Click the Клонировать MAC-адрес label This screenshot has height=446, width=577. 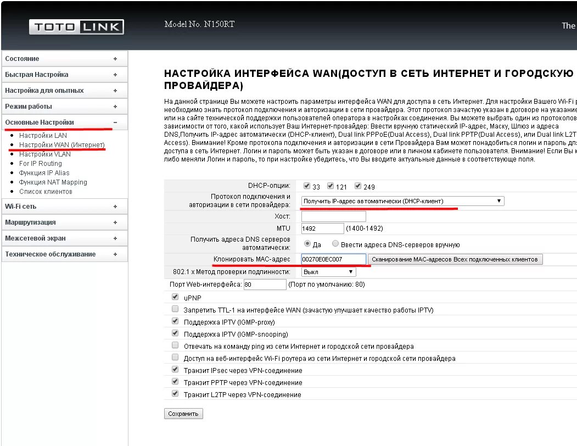pos(251,259)
